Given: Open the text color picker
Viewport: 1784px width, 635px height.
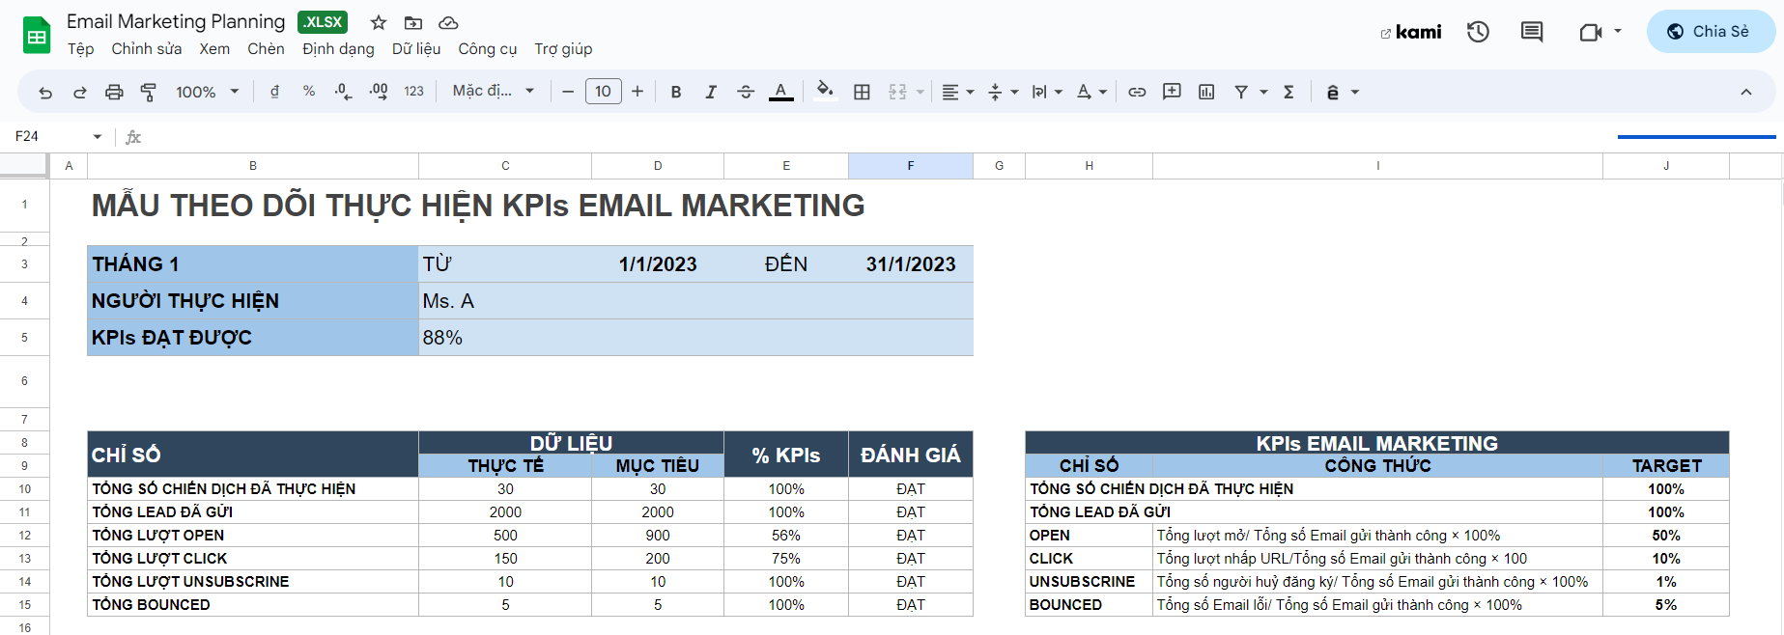Looking at the screenshot, I should tap(780, 92).
